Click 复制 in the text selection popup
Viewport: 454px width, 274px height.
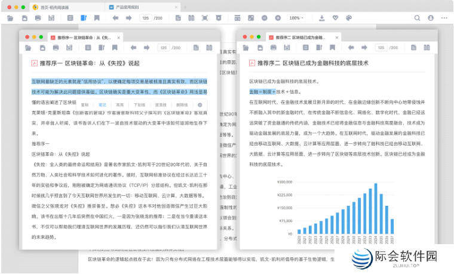click(x=85, y=104)
